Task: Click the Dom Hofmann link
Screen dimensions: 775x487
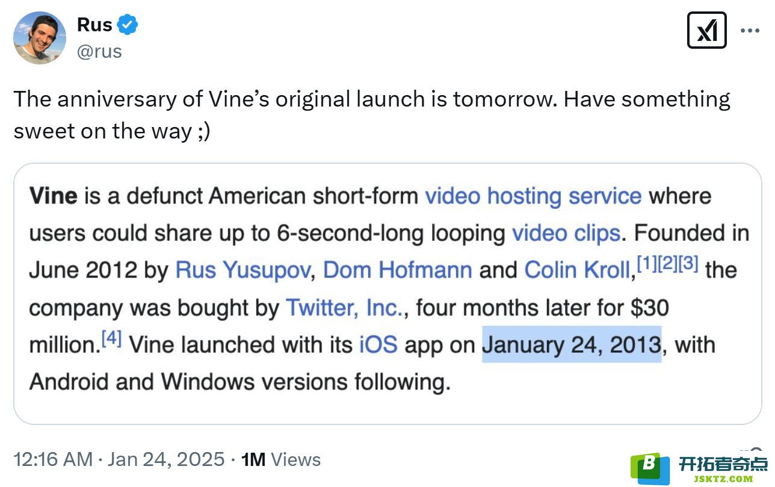Action: click(397, 270)
